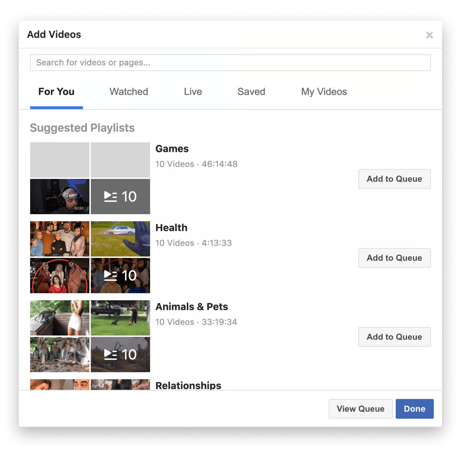Close the Add Videos dialog
Image resolution: width=459 pixels, height=454 pixels.
click(x=429, y=35)
